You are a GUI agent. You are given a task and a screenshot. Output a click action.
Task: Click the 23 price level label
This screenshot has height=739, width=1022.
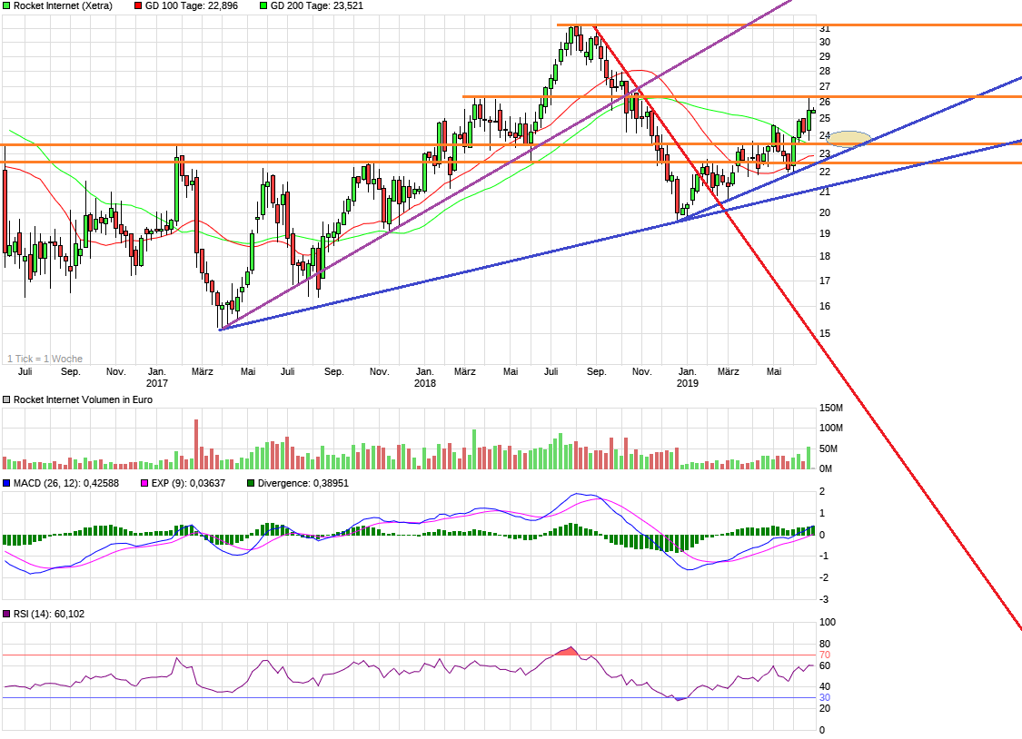pos(825,154)
